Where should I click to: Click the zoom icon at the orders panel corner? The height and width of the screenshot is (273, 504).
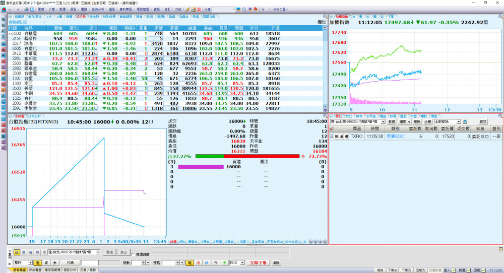pos(500,116)
